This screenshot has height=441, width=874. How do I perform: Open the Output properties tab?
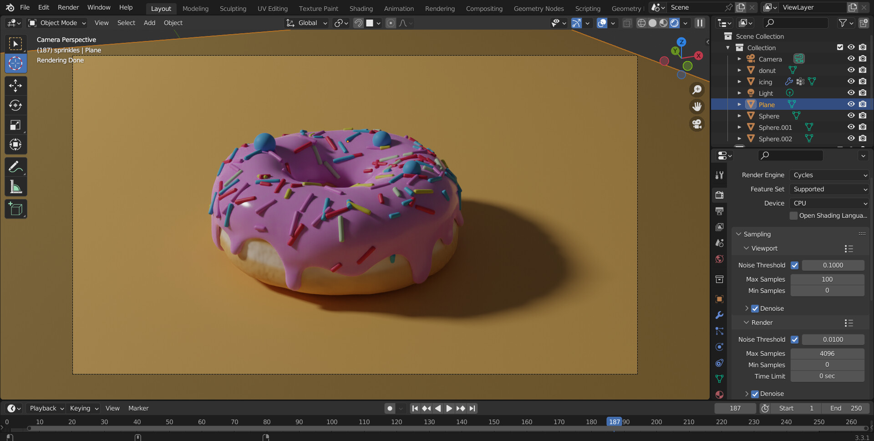tap(719, 211)
